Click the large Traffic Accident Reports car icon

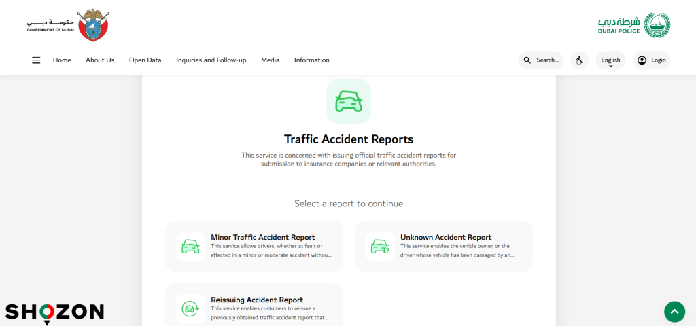(x=349, y=101)
